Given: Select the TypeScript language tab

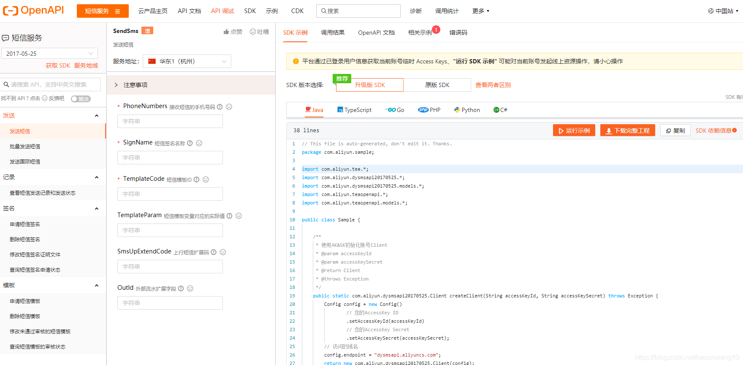Looking at the screenshot, I should [354, 110].
